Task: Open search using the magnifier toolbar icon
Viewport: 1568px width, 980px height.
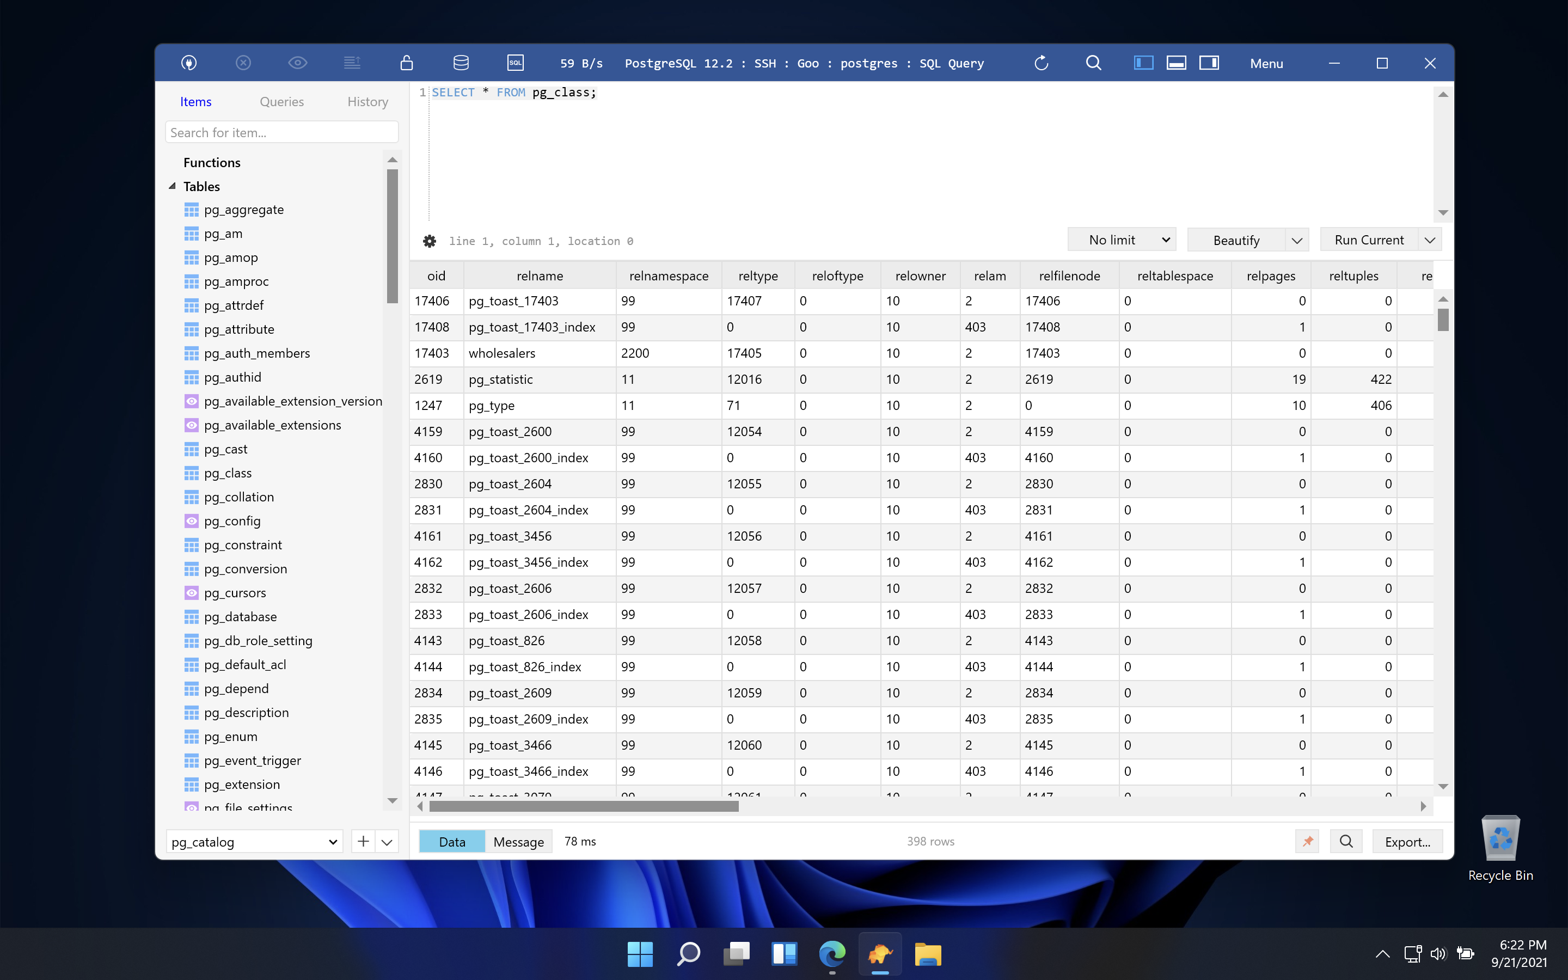Action: point(1094,63)
